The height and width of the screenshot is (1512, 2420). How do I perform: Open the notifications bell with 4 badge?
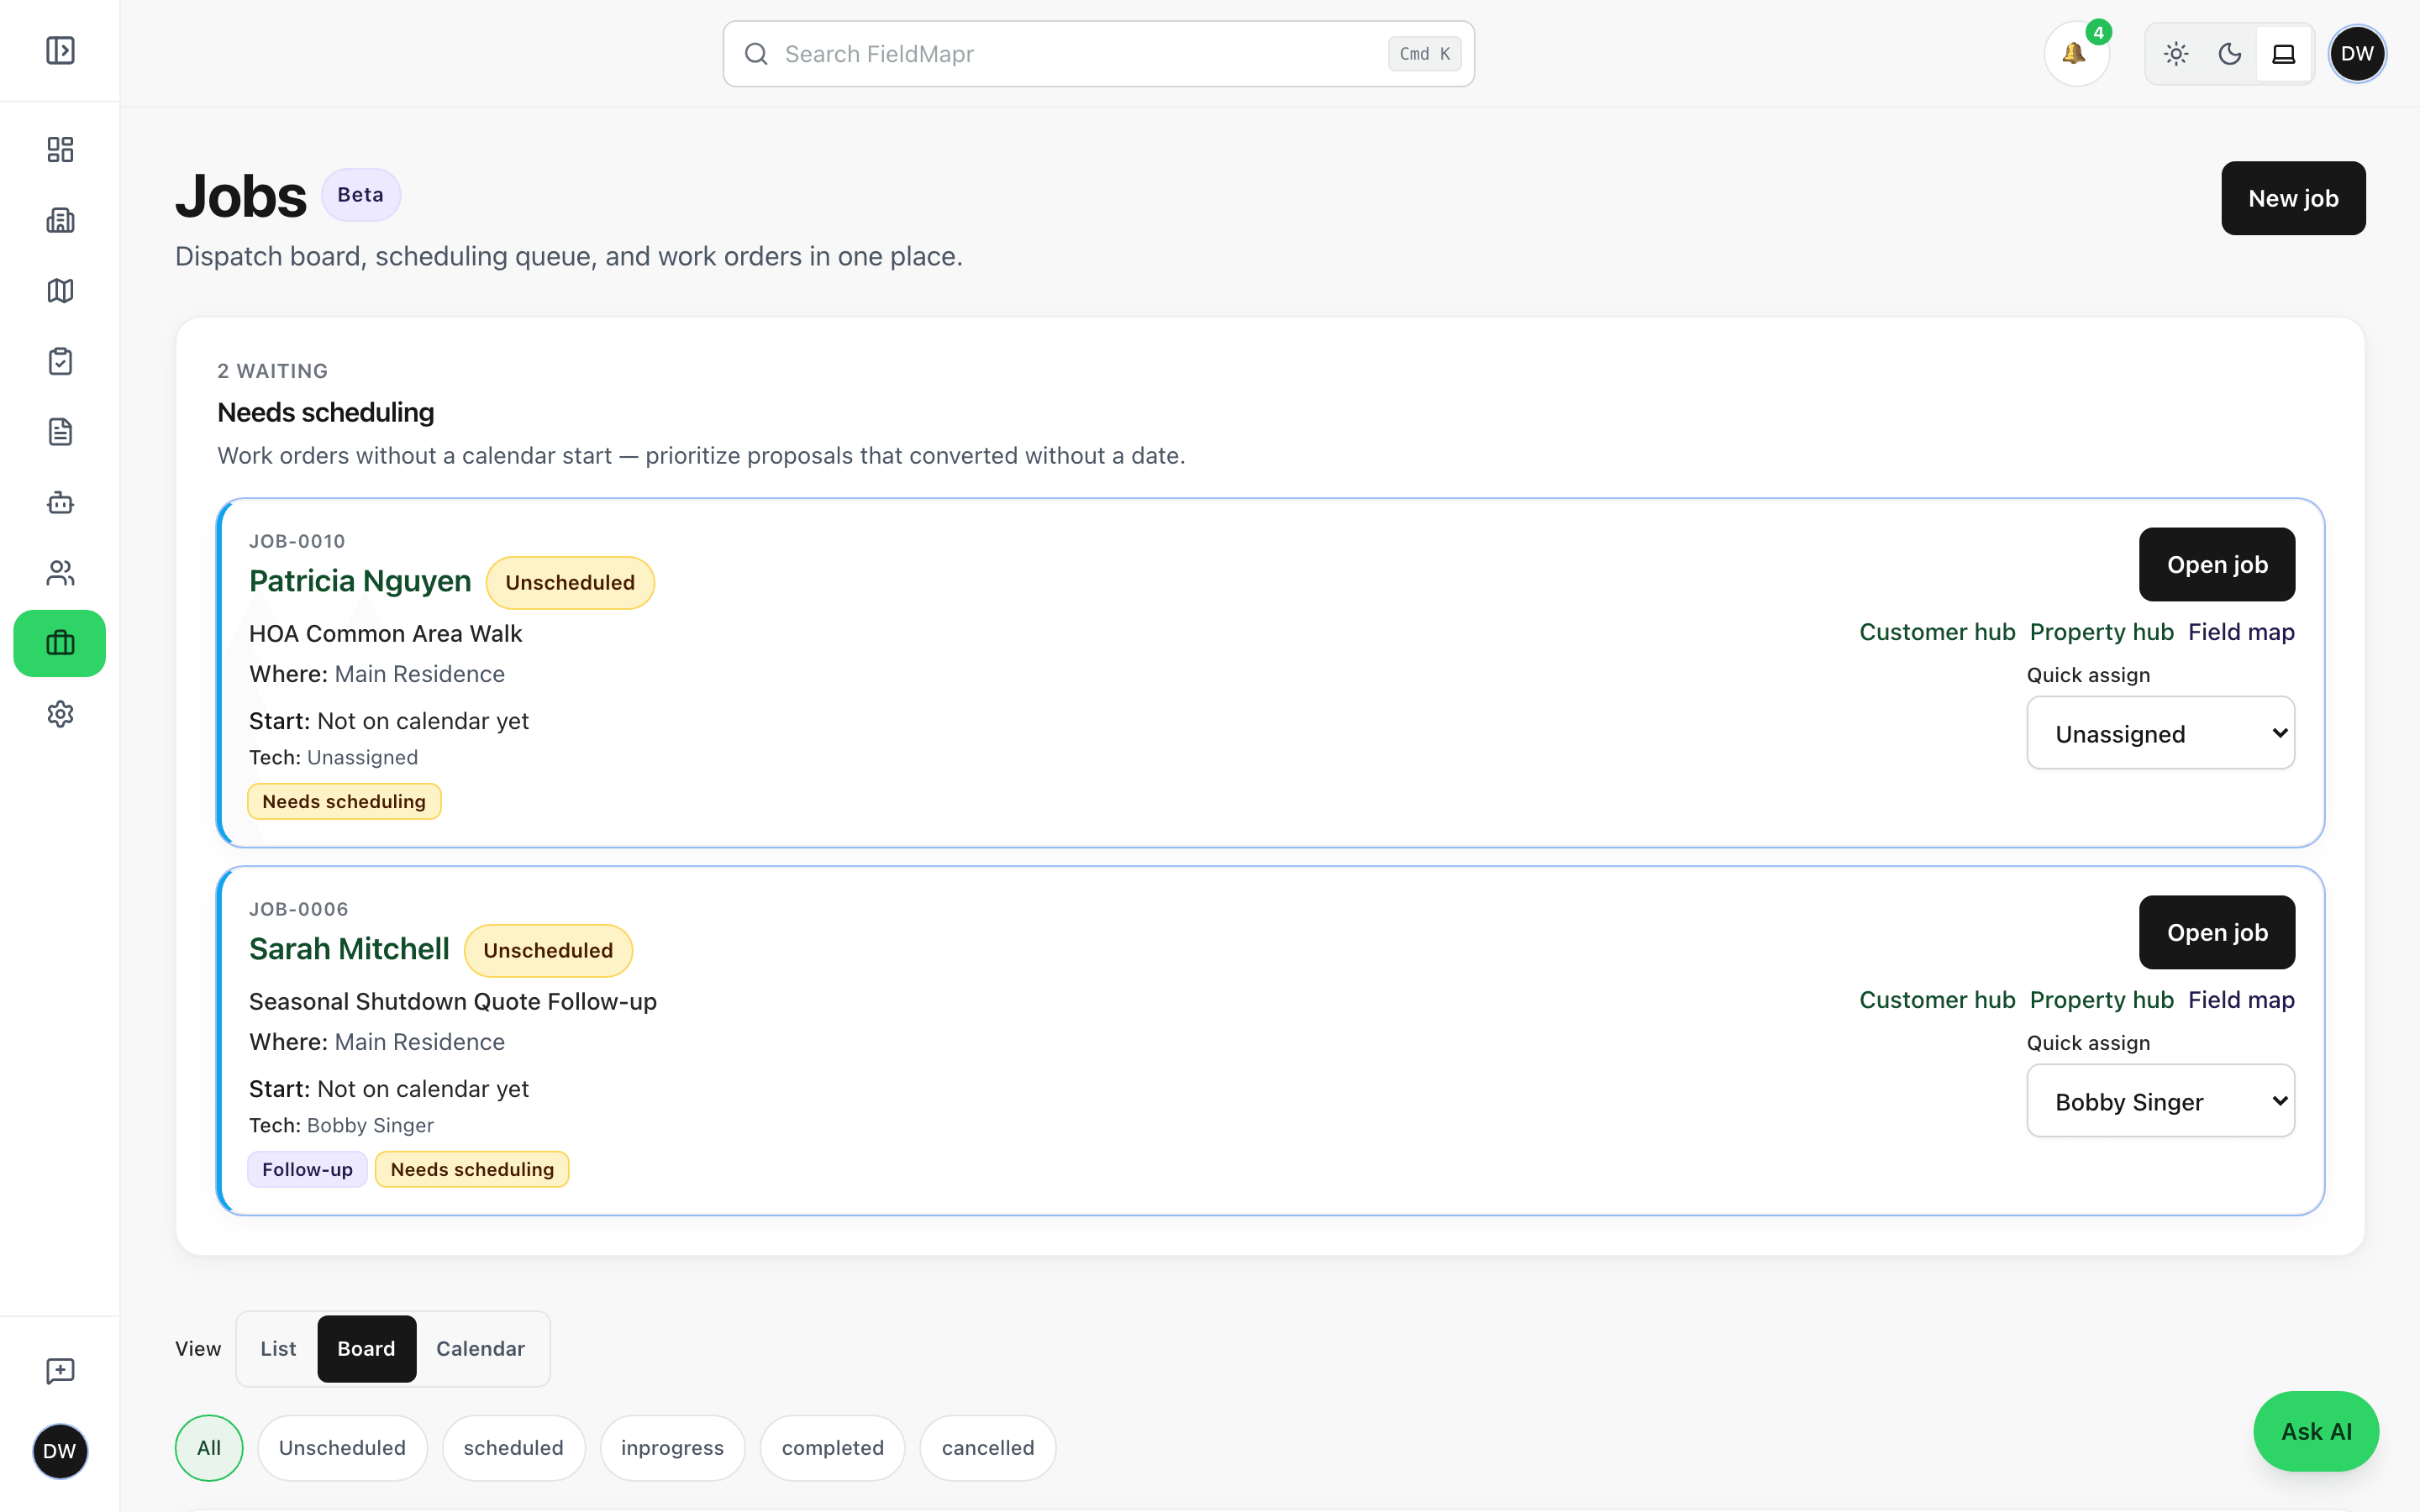click(2076, 54)
